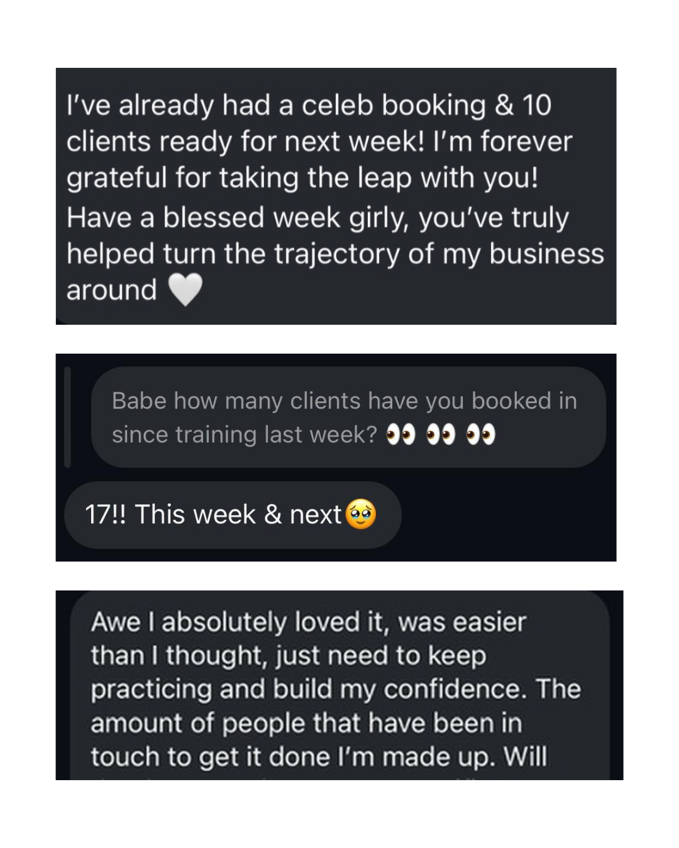Click the text 'celeb booking & 10'
Screen dimensions: 679x848
pos(426,105)
